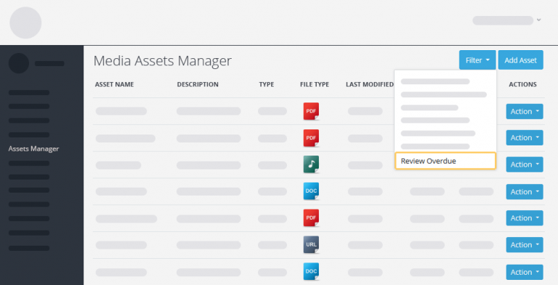Click the DOC icon below the music icon
The width and height of the screenshot is (558, 285).
tap(311, 191)
